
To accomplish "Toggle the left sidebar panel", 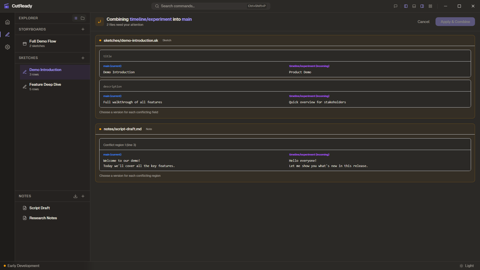I will tap(406, 6).
